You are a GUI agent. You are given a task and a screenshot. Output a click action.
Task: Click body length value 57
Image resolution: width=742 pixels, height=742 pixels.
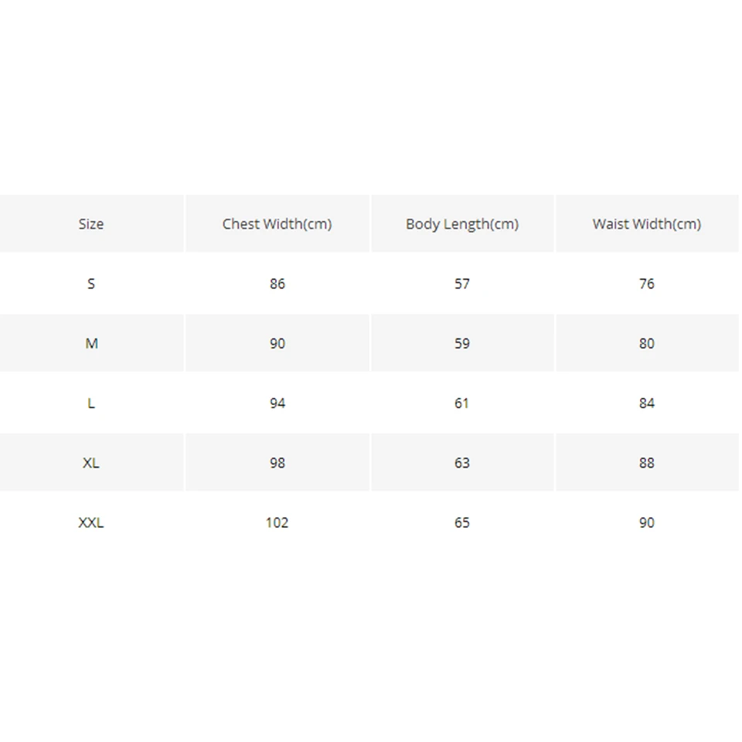click(x=462, y=284)
